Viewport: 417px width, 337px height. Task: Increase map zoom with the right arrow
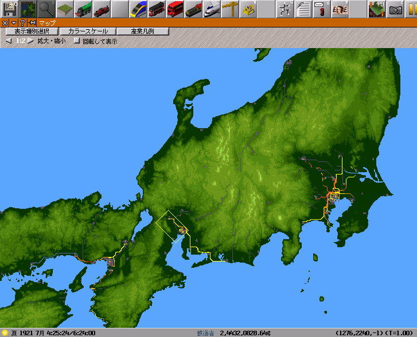30,41
